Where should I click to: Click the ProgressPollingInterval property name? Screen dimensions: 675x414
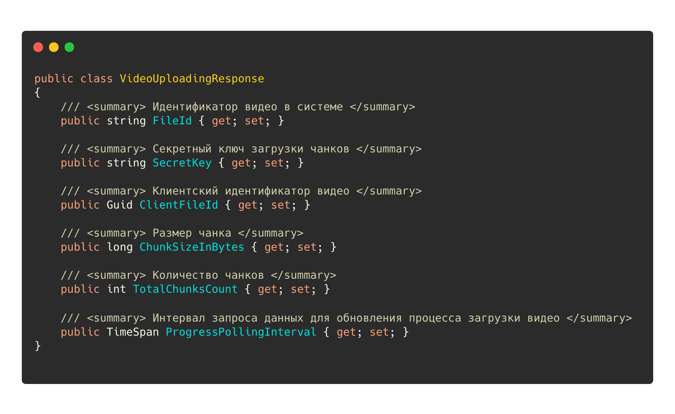241,332
